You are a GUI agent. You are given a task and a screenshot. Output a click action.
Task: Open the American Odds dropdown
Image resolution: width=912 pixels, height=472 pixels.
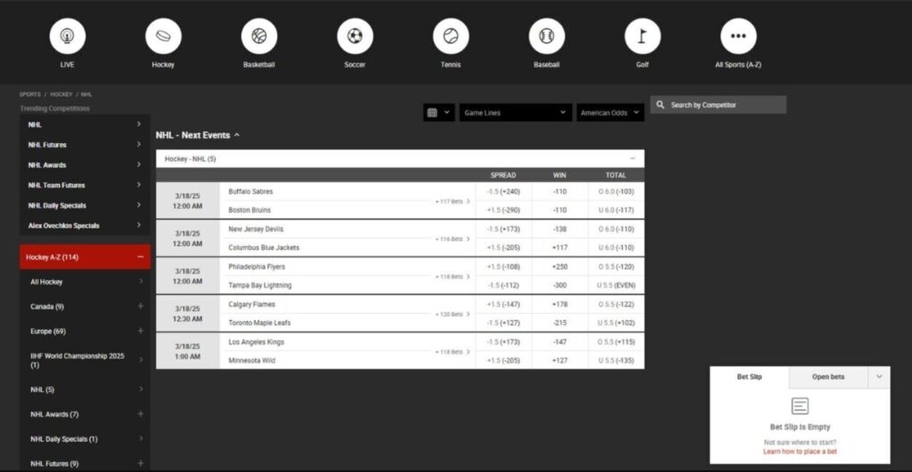point(610,113)
